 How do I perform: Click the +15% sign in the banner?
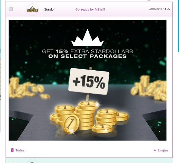pos(89,81)
